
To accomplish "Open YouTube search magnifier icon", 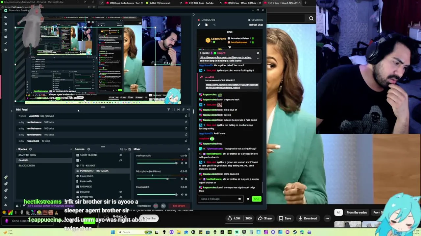I will click(311, 18).
